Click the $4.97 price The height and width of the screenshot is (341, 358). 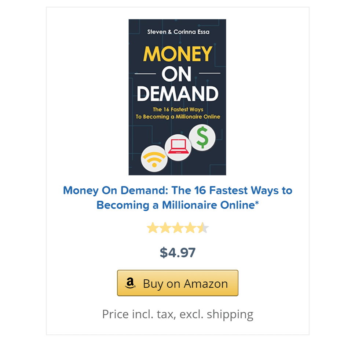178,253
